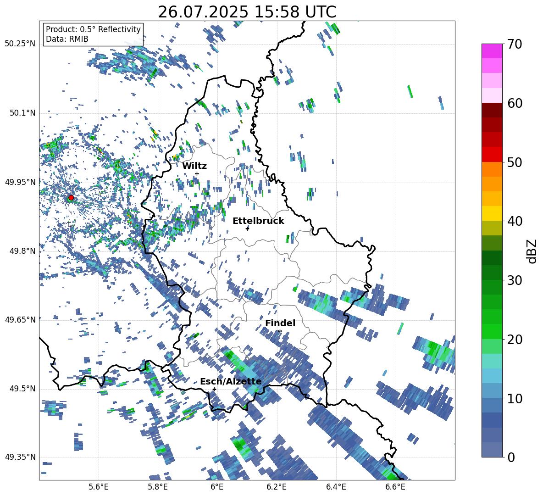Pick the dark maroon swatch just below 60 dBZ
The width and height of the screenshot is (543, 496).
tap(492, 110)
